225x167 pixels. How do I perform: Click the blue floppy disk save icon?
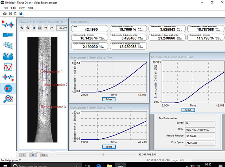[21, 13]
